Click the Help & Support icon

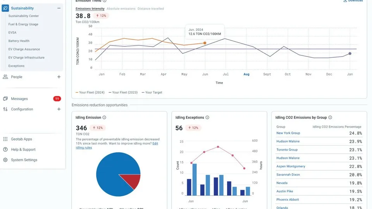(x=5, y=149)
